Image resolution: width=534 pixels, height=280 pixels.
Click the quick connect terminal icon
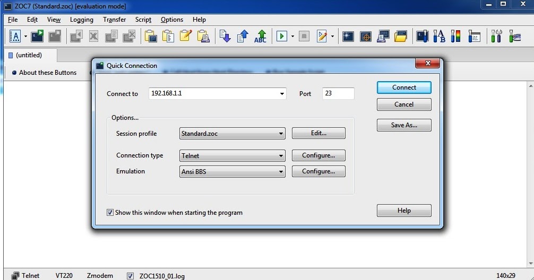pos(37,36)
